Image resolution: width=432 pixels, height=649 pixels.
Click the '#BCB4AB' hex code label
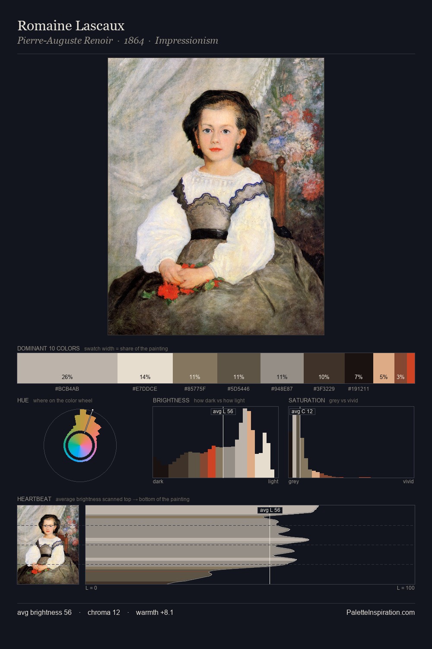67,389
